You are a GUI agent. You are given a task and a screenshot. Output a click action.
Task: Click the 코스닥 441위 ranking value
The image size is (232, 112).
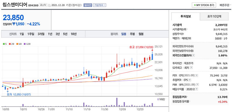coord(220,29)
